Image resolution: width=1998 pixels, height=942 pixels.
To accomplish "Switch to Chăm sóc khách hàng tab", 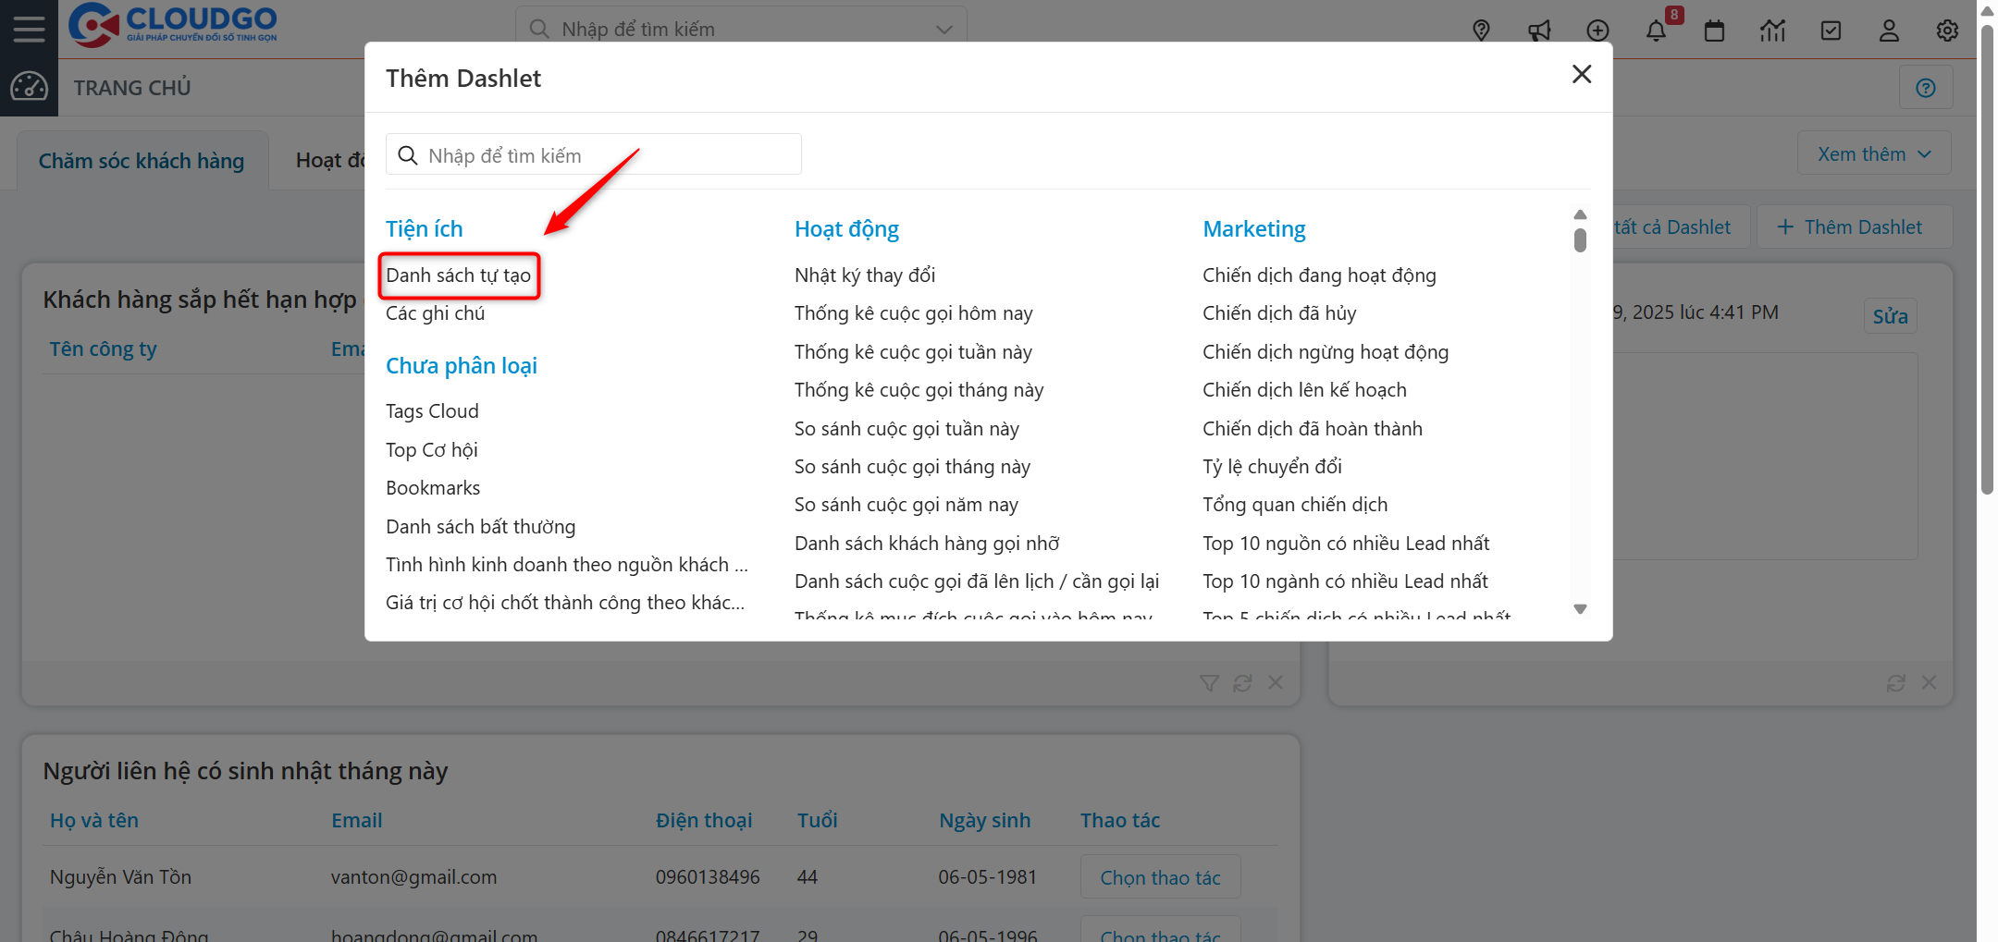I will (142, 161).
